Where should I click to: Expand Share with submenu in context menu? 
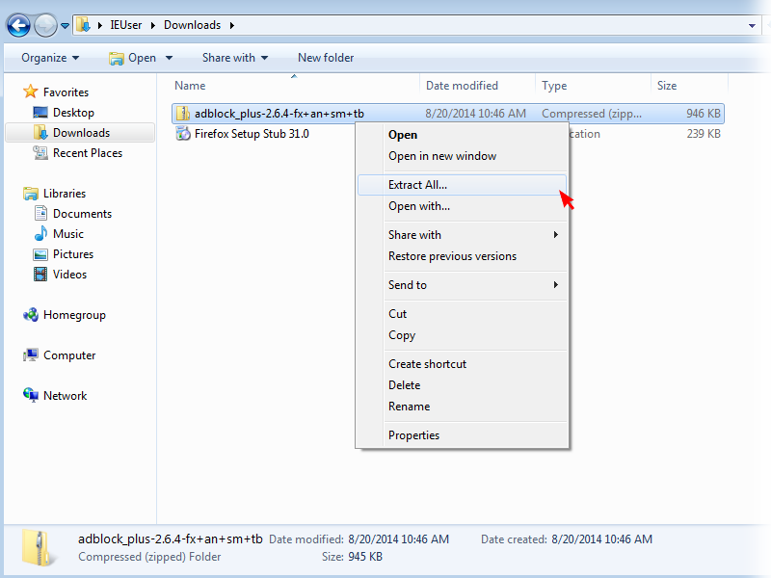(x=463, y=235)
